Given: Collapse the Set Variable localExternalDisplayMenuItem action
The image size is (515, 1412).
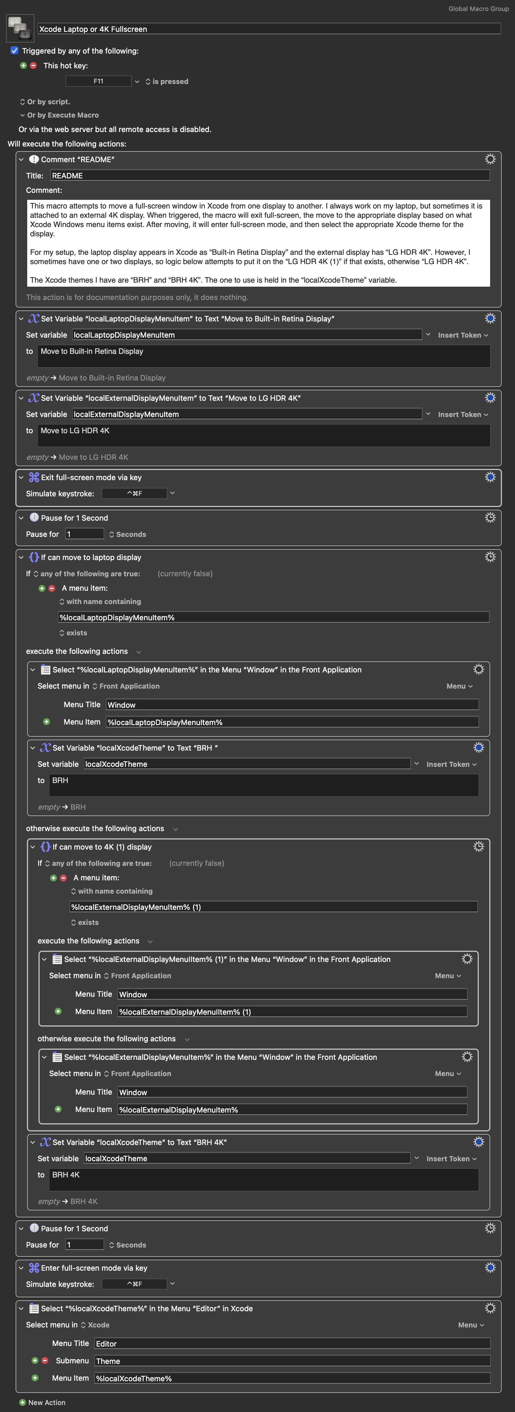Looking at the screenshot, I should pos(21,398).
